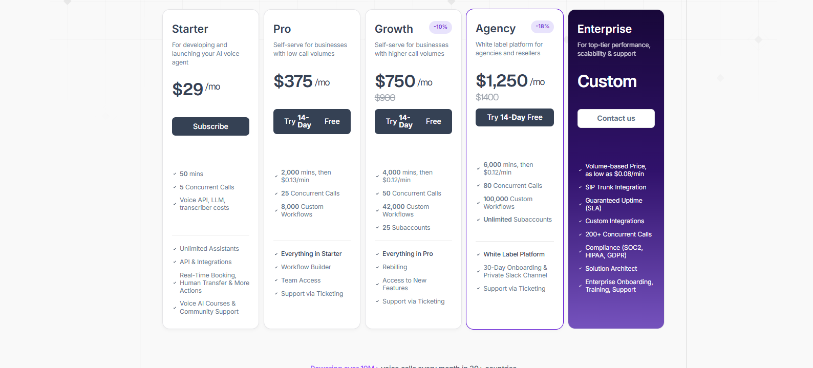The image size is (813, 368).
Task: Click checkmark next to Solution Architect
Action: click(580, 269)
